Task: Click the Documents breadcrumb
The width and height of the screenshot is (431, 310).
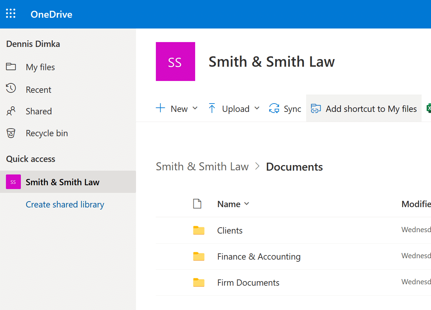Action: pyautogui.click(x=294, y=167)
